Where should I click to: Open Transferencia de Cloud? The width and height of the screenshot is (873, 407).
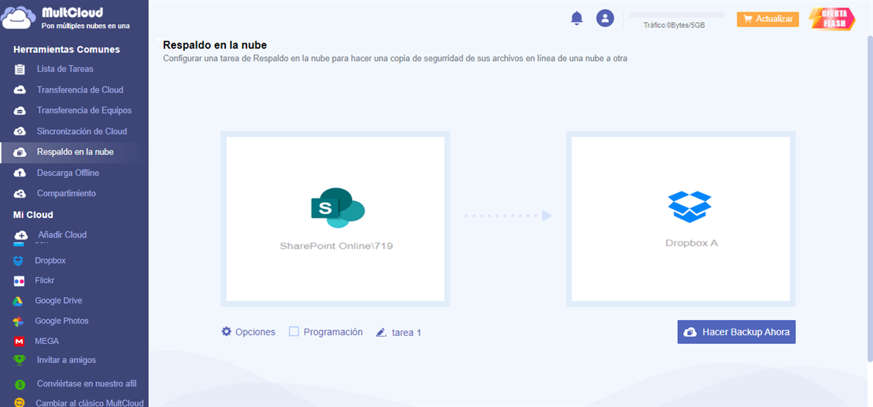coord(80,90)
